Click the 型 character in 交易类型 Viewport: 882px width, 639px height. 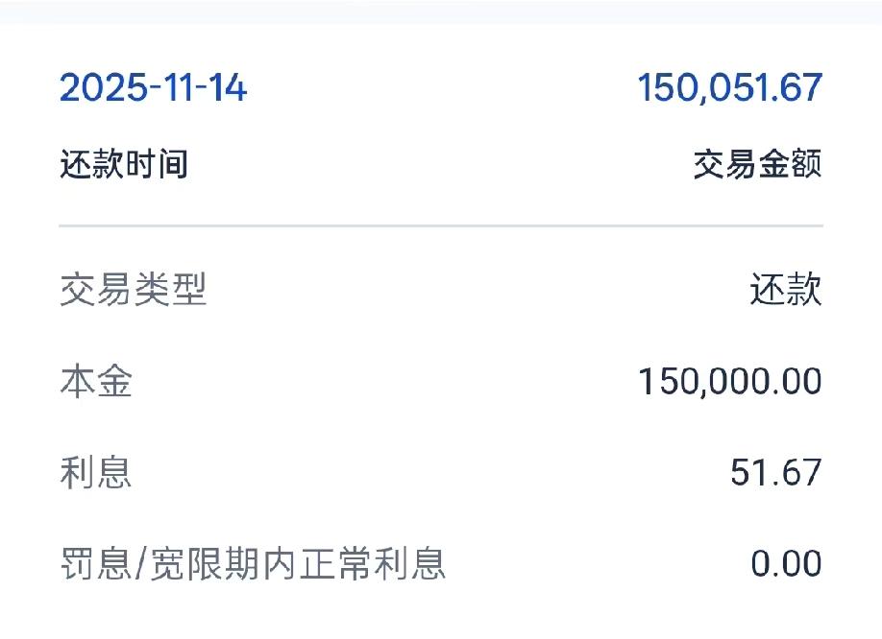tap(189, 290)
